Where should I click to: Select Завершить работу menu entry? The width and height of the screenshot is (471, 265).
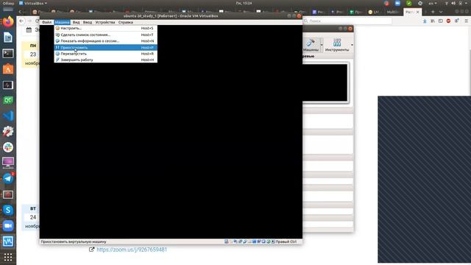click(x=105, y=60)
